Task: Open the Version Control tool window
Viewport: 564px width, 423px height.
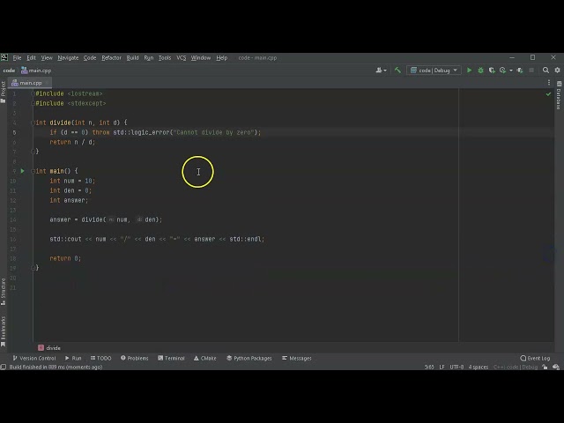Action: coord(34,359)
